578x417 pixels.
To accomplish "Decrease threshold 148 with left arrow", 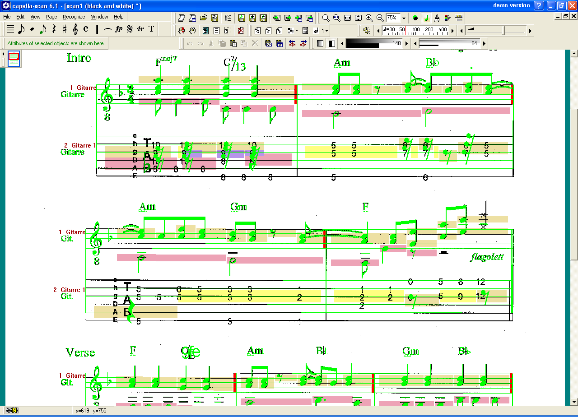I will [342, 43].
